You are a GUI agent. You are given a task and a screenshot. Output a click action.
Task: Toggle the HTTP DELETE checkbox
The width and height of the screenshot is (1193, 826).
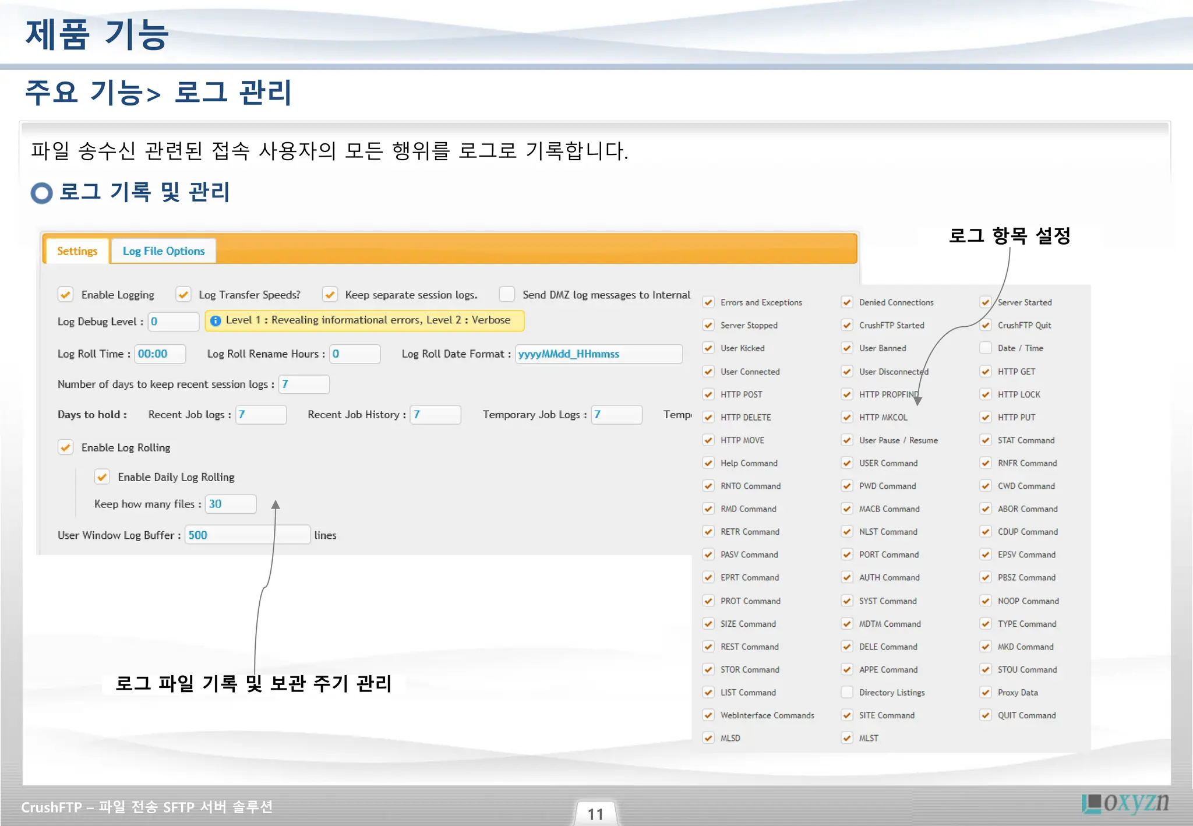708,417
